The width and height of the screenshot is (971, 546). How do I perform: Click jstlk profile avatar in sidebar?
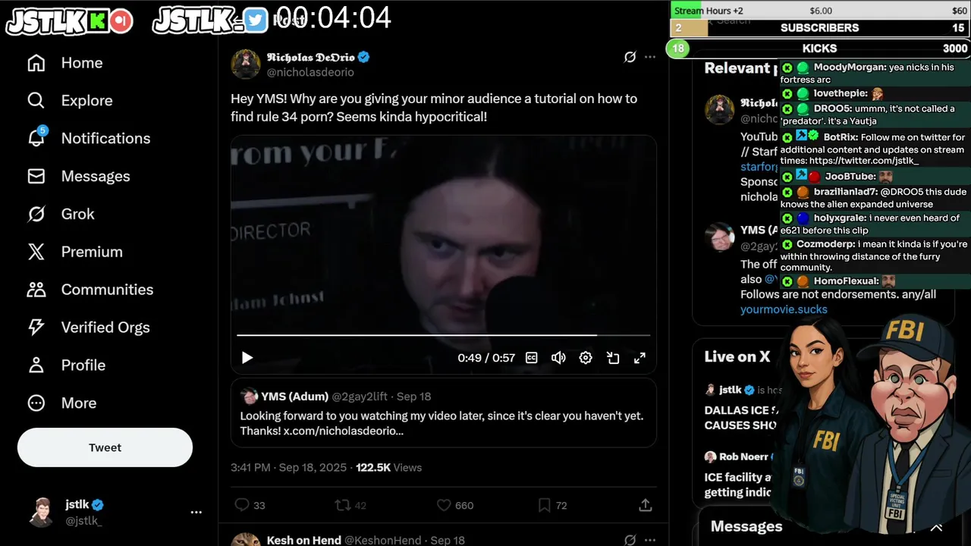[42, 512]
